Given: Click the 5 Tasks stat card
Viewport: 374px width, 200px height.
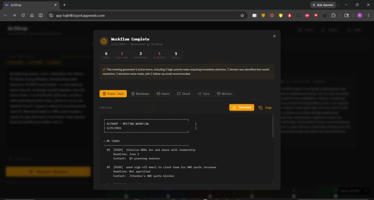Looking at the screenshot, I should pyautogui.click(x=106, y=55).
